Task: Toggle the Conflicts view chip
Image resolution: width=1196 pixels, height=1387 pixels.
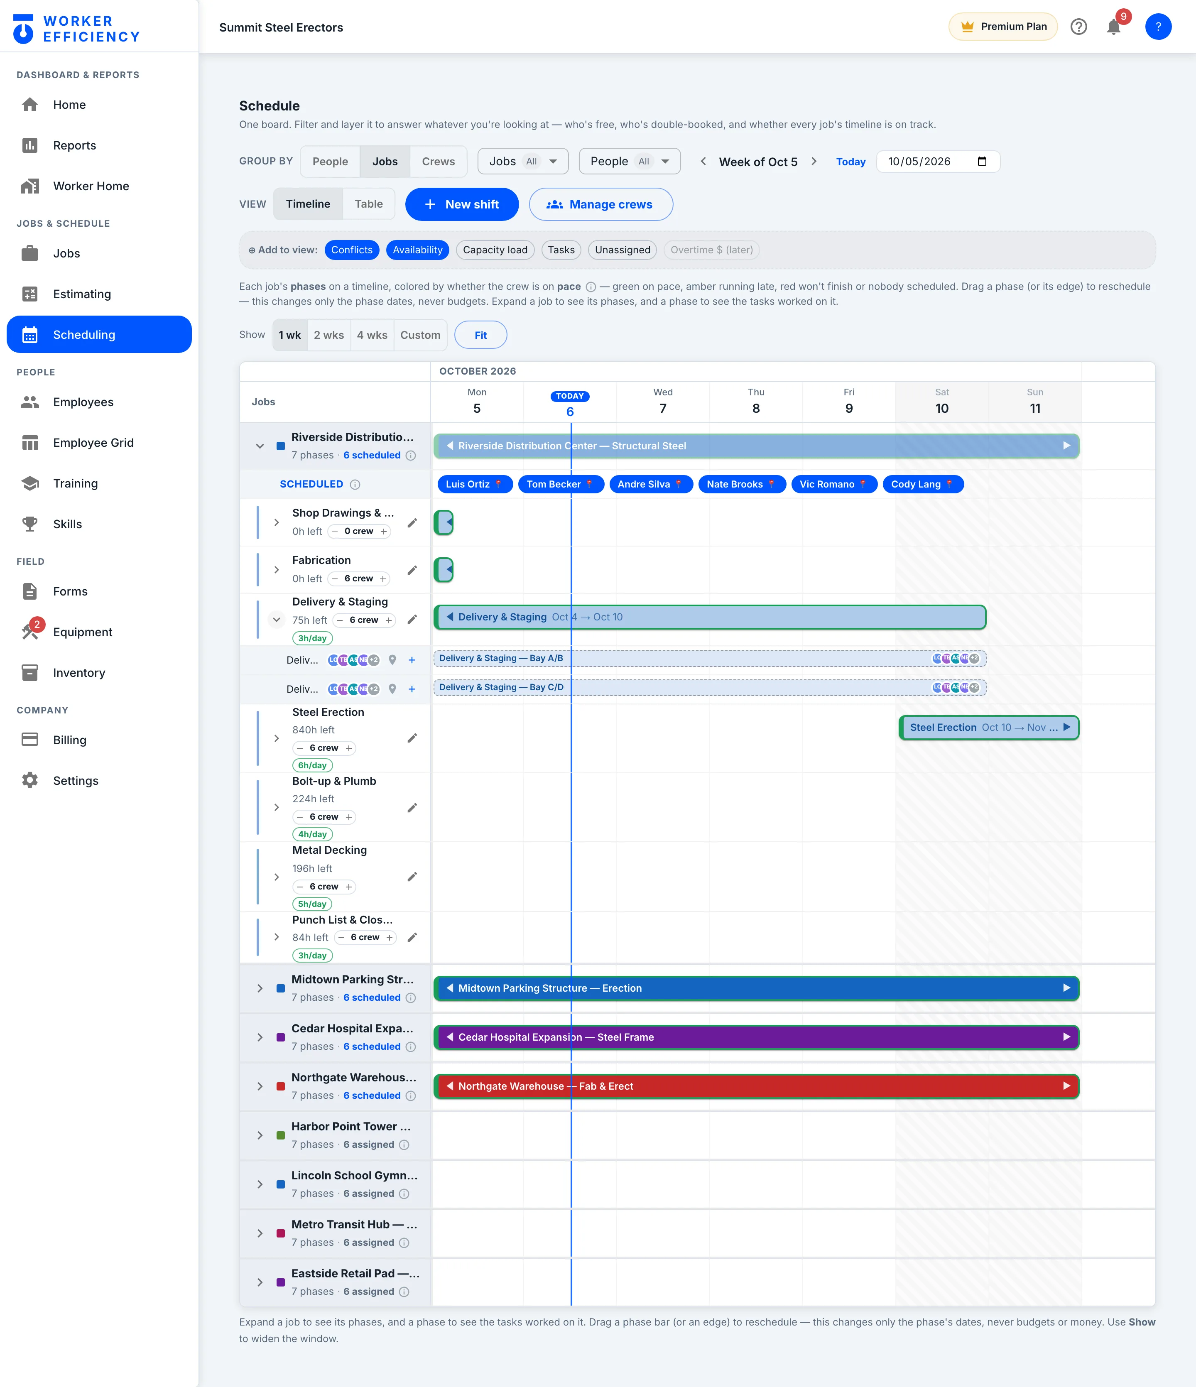Action: tap(351, 250)
